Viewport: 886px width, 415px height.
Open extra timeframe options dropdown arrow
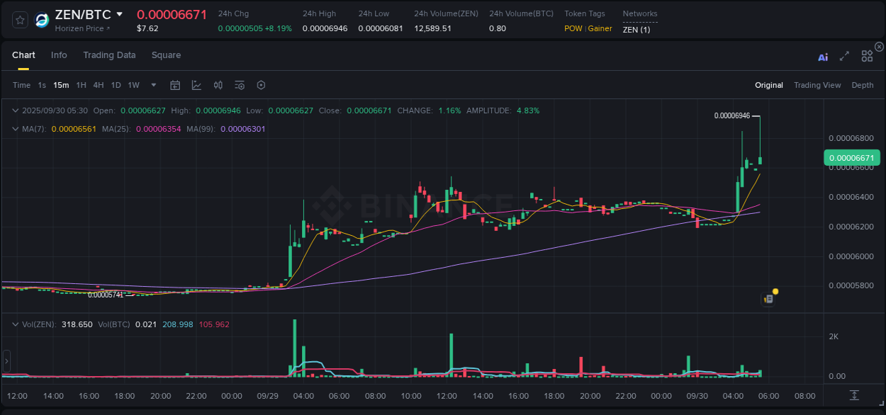click(152, 85)
